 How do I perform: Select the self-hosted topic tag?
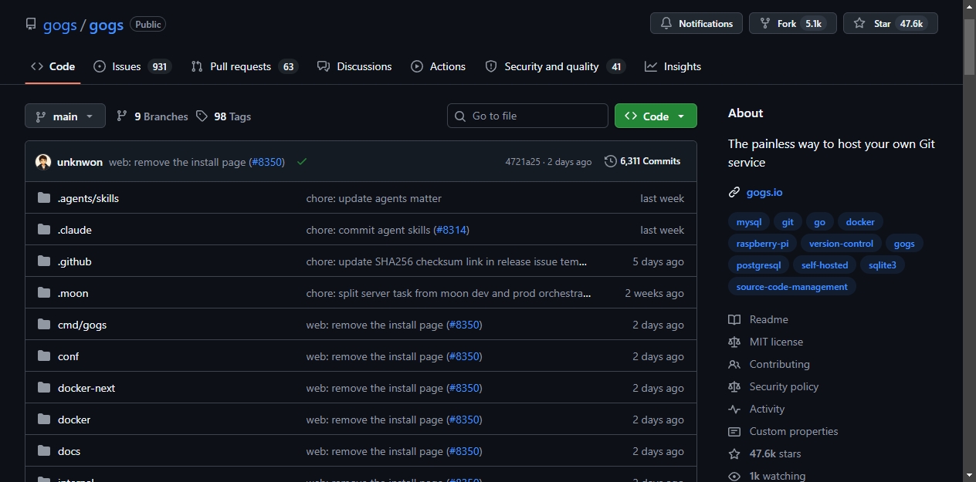point(825,265)
